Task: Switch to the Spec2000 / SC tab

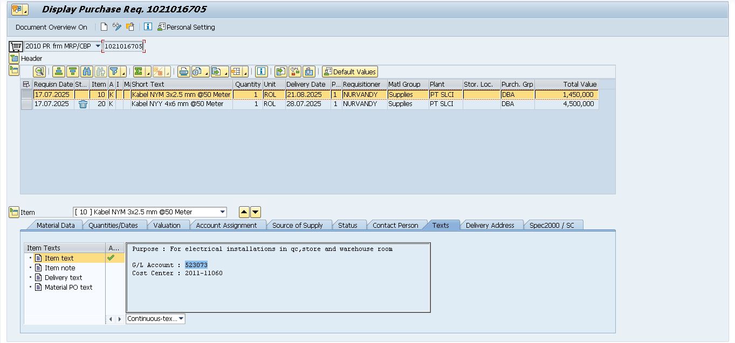Action: [x=552, y=225]
